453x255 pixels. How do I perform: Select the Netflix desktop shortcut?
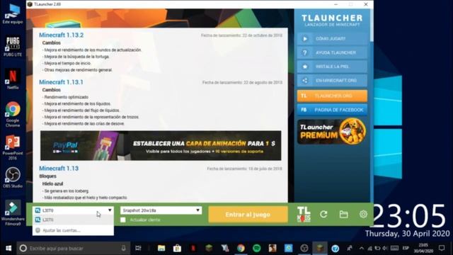(x=13, y=79)
